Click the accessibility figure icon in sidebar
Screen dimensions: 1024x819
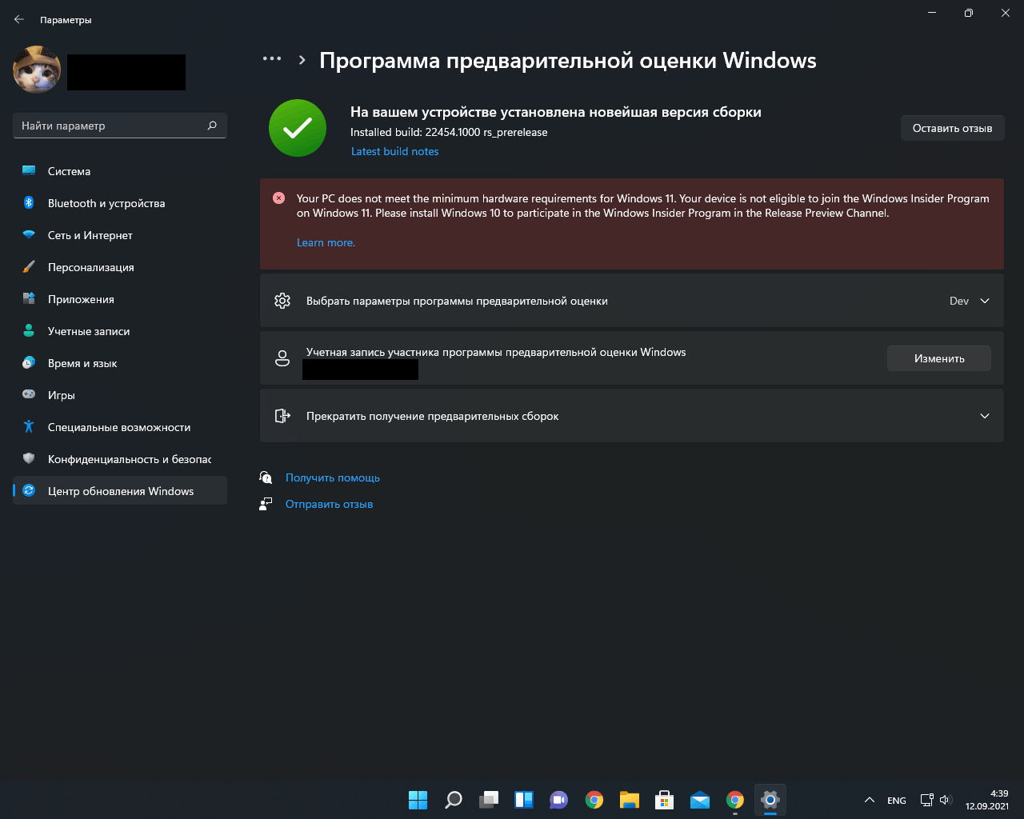29,427
